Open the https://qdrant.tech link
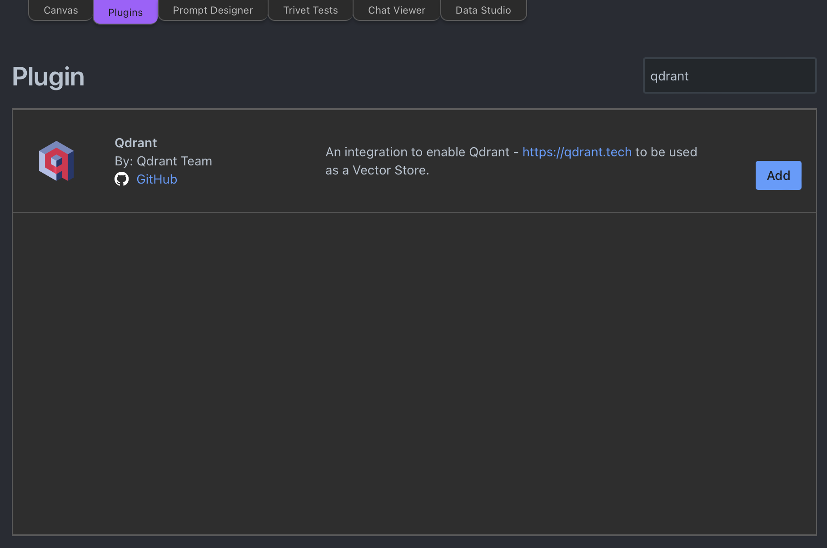This screenshot has height=548, width=827. [577, 152]
